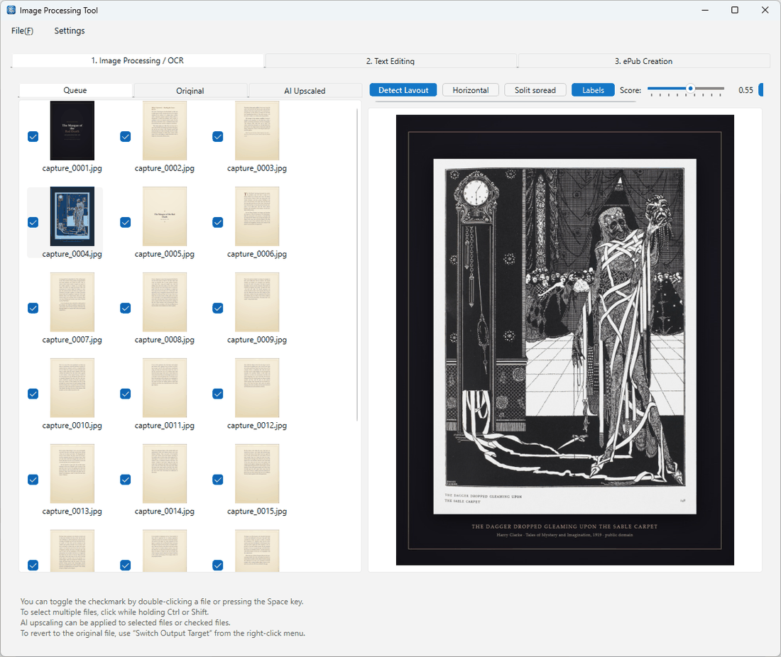Viewport: 781px width, 657px height.
Task: Select the Original tab
Action: [190, 91]
